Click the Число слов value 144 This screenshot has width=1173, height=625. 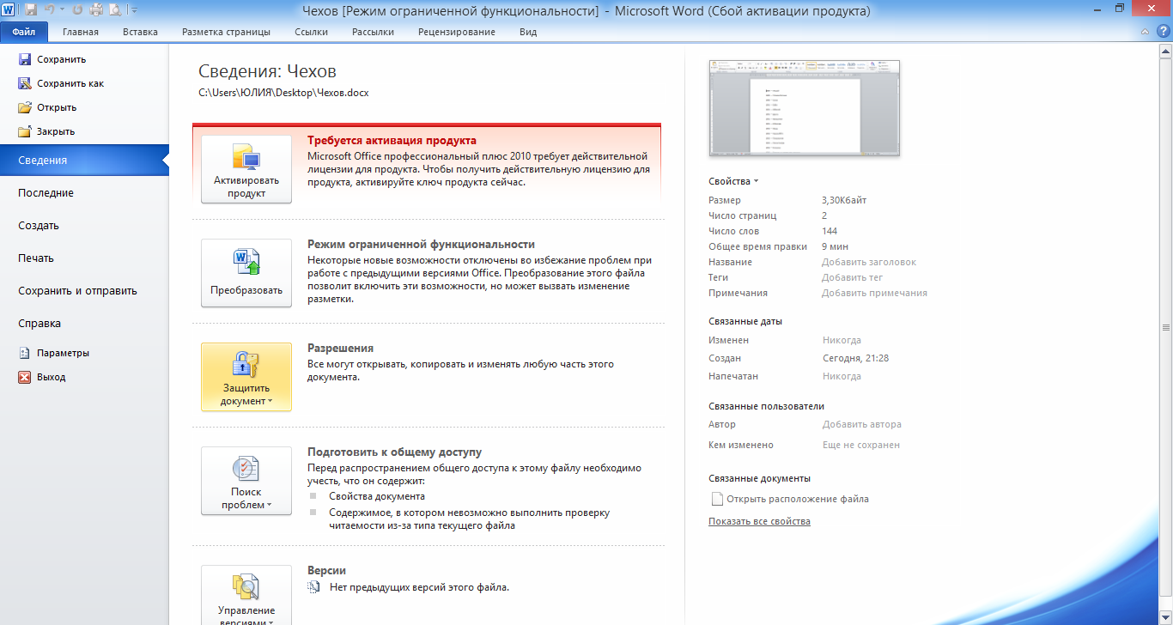click(830, 231)
